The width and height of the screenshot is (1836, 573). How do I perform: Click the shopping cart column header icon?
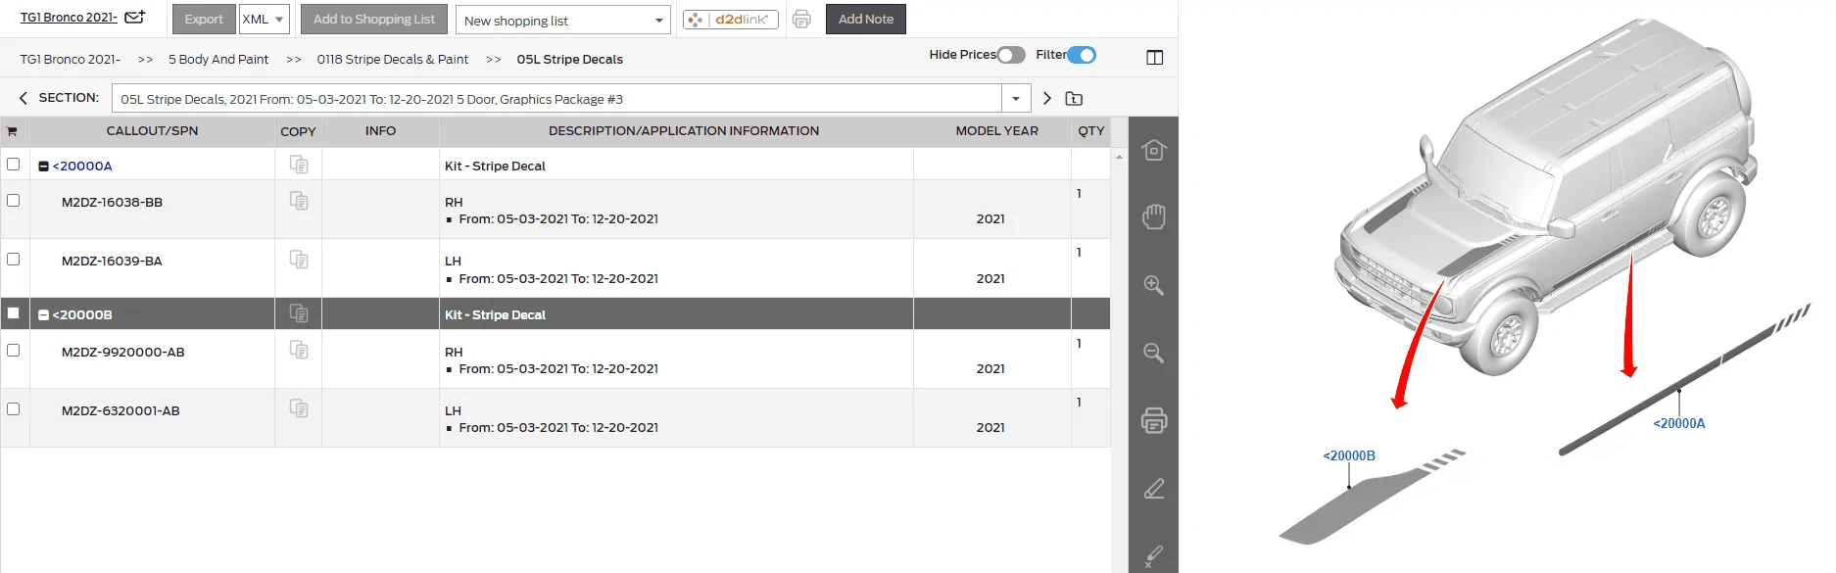click(12, 131)
